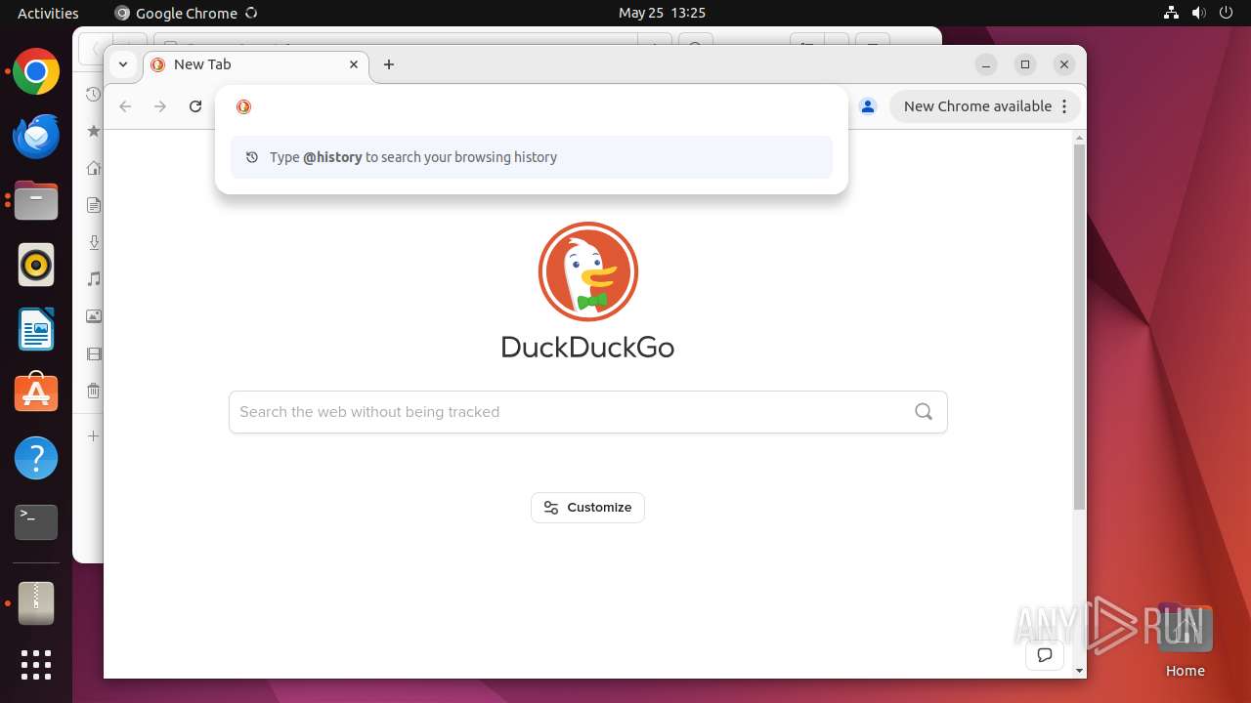The height and width of the screenshot is (703, 1251).
Task: Close the New Tab tab
Action: pyautogui.click(x=354, y=64)
